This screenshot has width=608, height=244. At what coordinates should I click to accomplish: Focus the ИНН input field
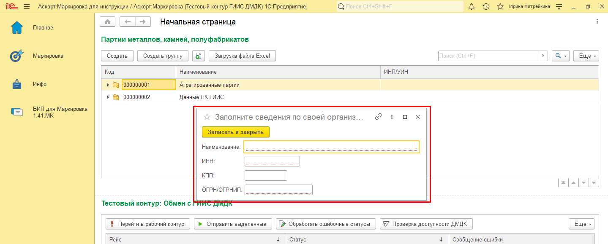click(x=272, y=161)
